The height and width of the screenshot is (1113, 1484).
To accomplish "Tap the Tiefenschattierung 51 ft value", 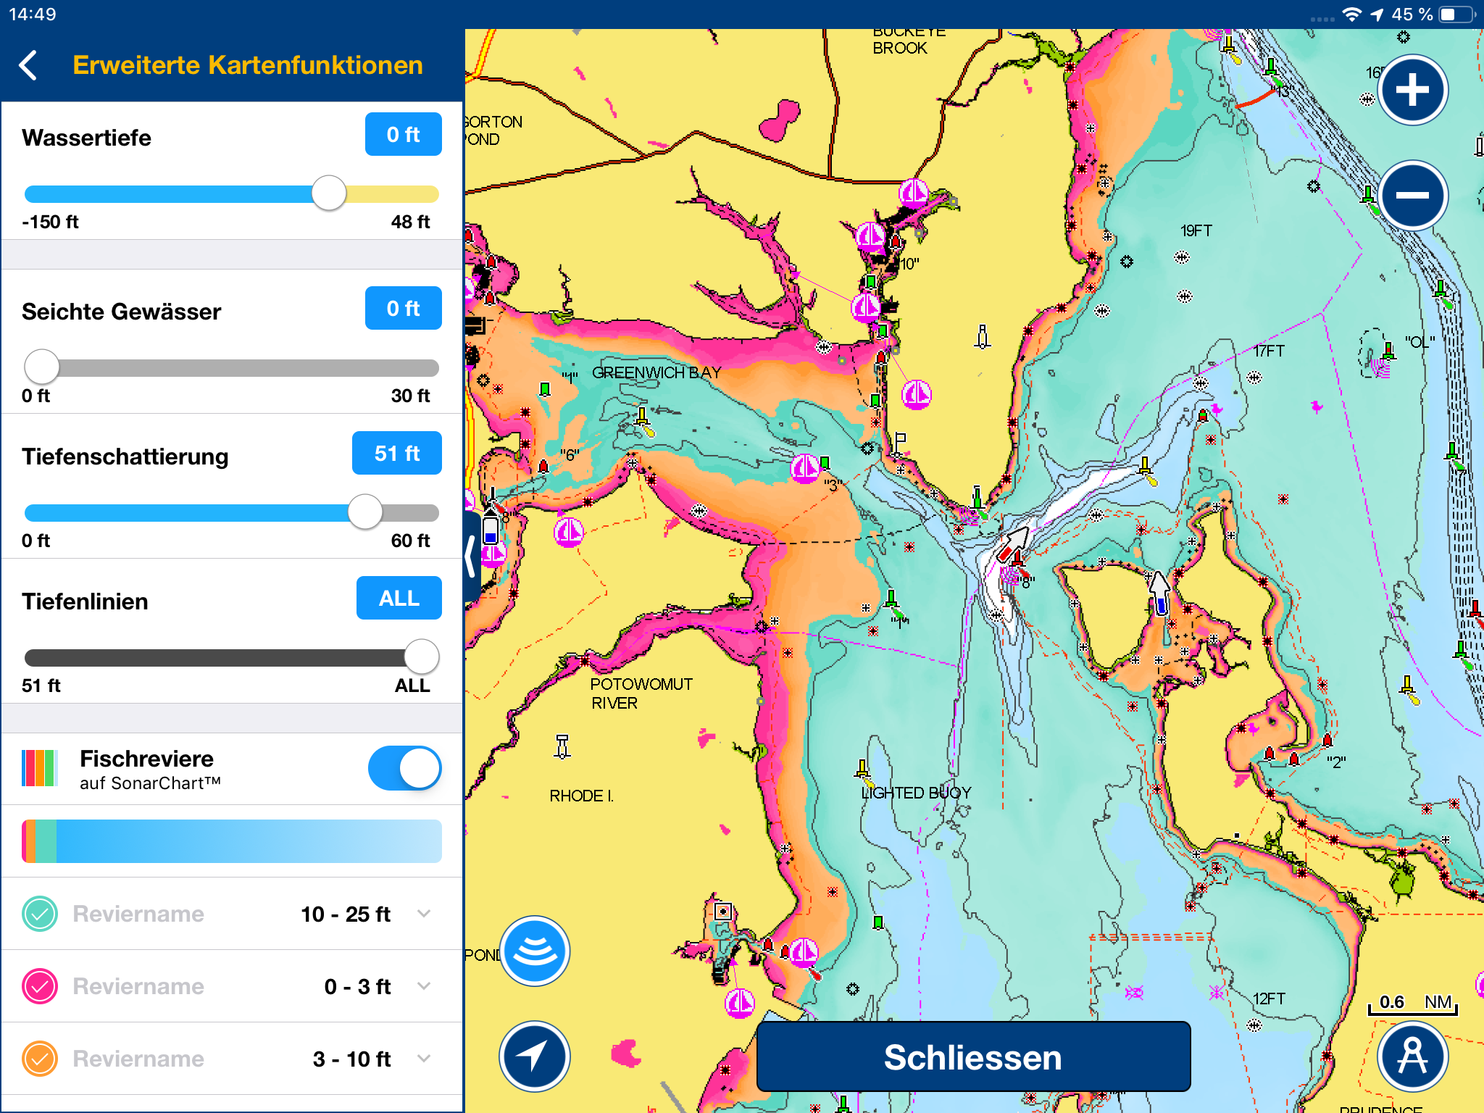I will [x=396, y=453].
